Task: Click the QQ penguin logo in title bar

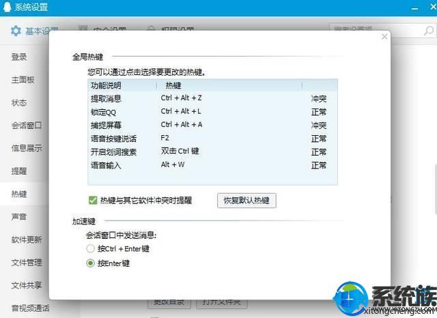Action: coord(7,6)
